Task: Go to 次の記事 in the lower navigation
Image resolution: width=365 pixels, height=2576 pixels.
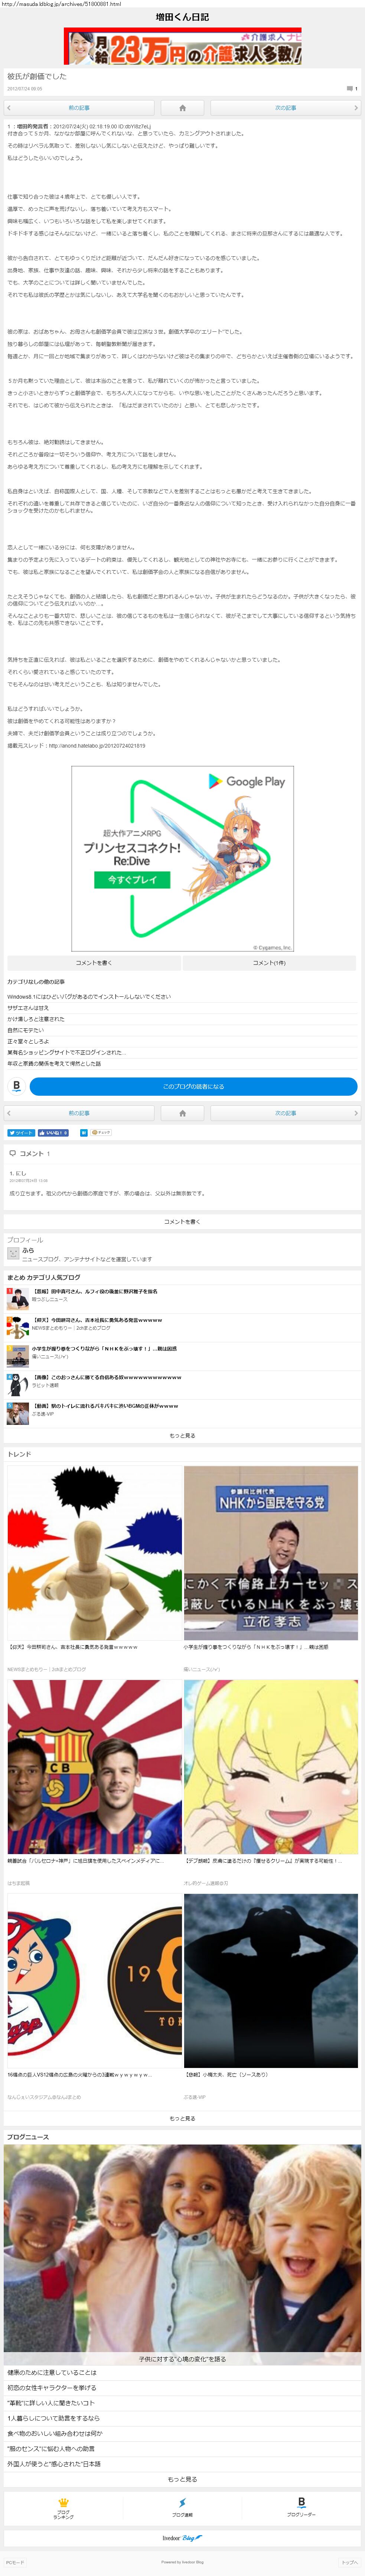Action: [x=285, y=1113]
